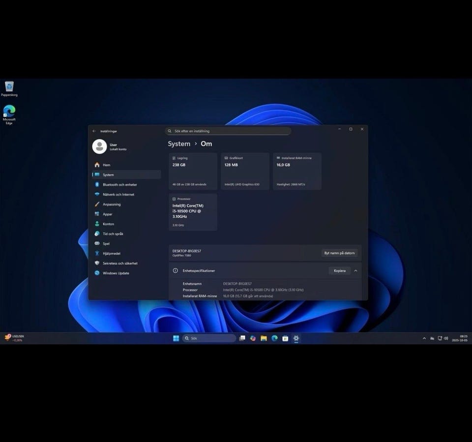
Task: Click System in the breadcrumb
Action: tap(179, 144)
